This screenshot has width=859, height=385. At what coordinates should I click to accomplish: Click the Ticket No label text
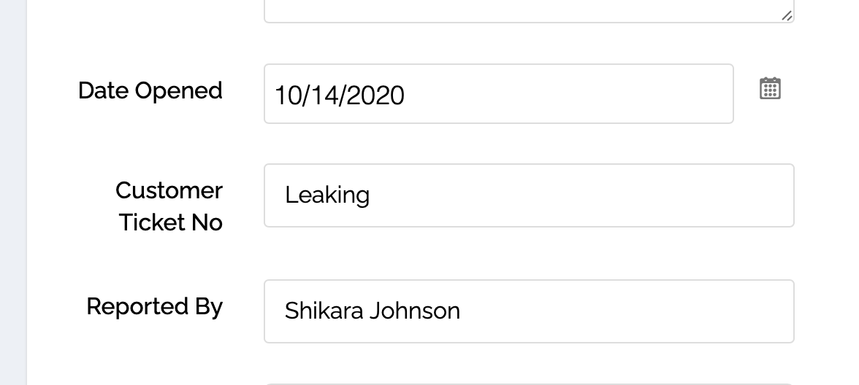[x=170, y=222]
